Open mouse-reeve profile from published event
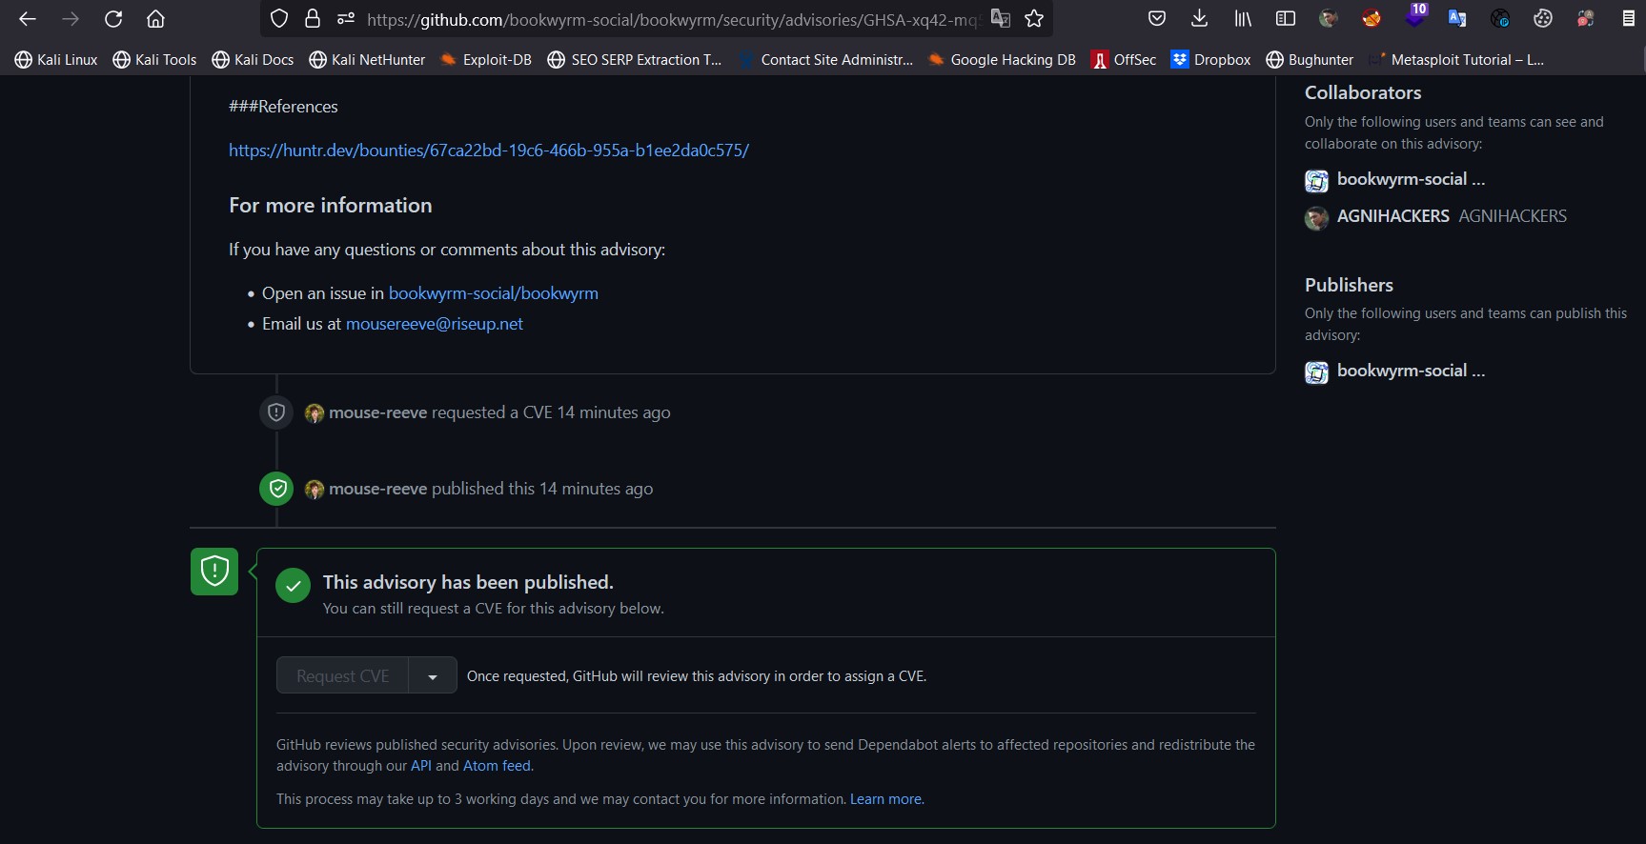 point(377,489)
